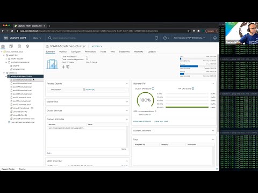The width and height of the screenshot is (258, 193).
Task: Select the vsan-witness host in tree
Action: pos(22,122)
